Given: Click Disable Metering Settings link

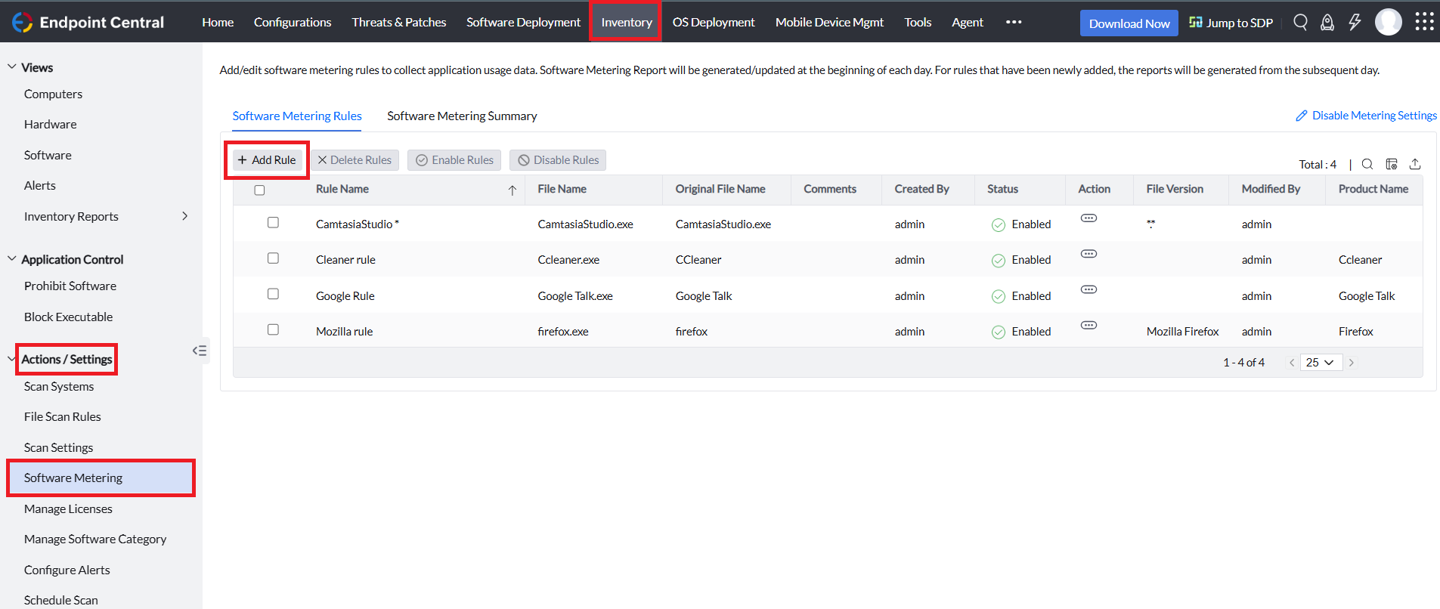Looking at the screenshot, I should point(1373,116).
